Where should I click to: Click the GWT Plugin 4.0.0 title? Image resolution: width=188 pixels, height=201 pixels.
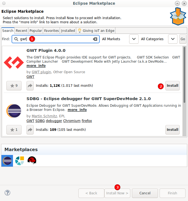46,50
